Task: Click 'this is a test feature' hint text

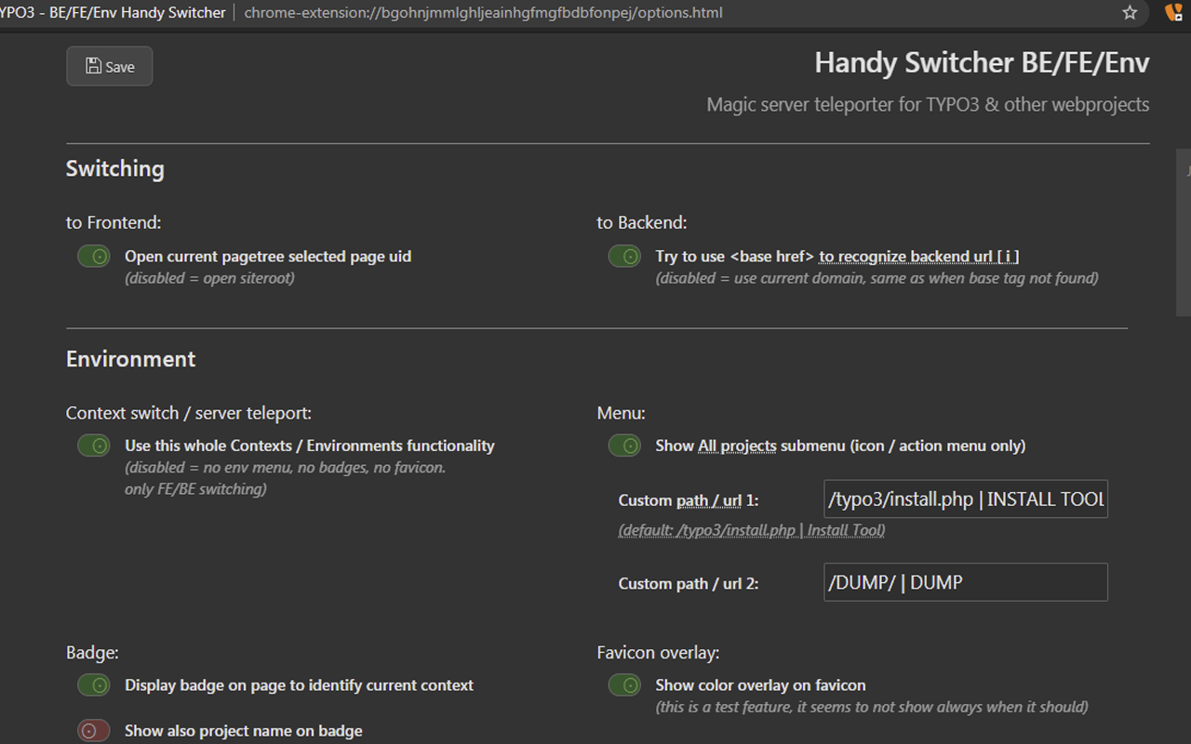Action: [872, 707]
